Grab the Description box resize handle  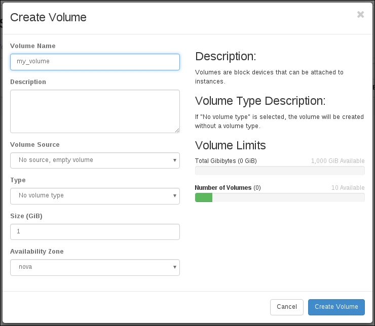point(177,130)
